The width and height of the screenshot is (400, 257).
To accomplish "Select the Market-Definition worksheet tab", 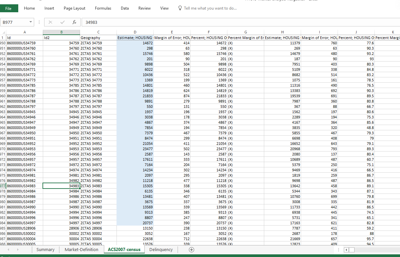I will click(81, 250).
